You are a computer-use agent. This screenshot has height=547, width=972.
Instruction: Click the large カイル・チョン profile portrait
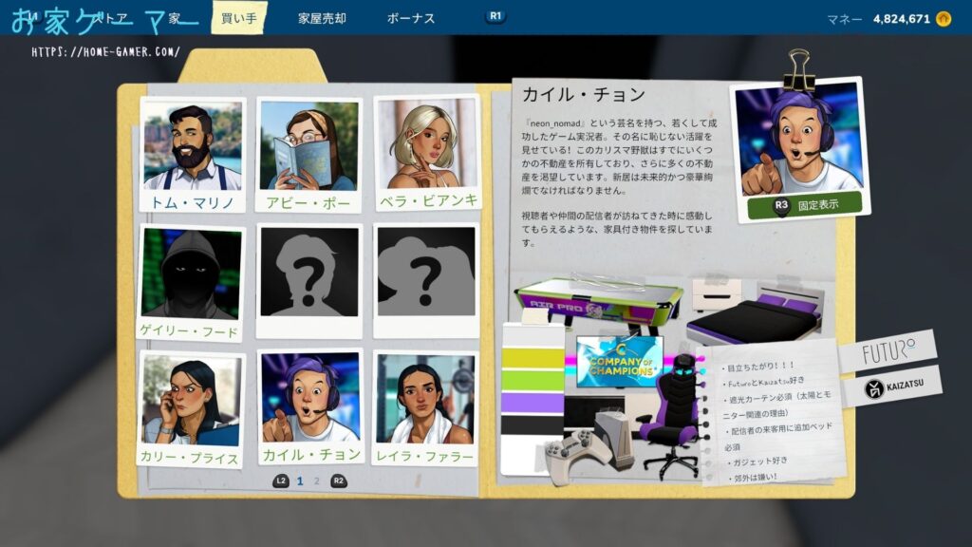(799, 141)
